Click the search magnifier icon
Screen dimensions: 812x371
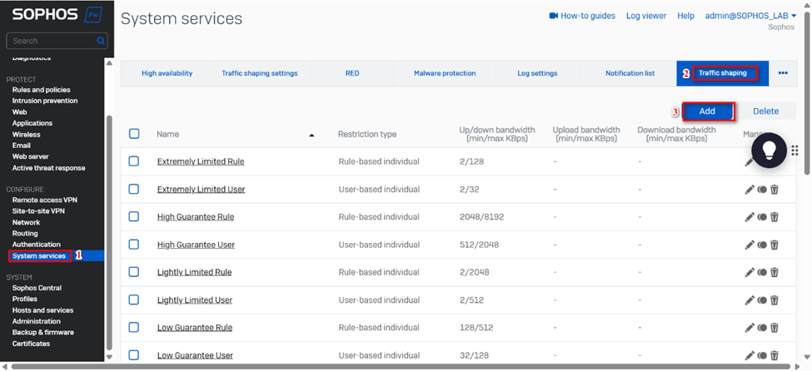coord(101,41)
